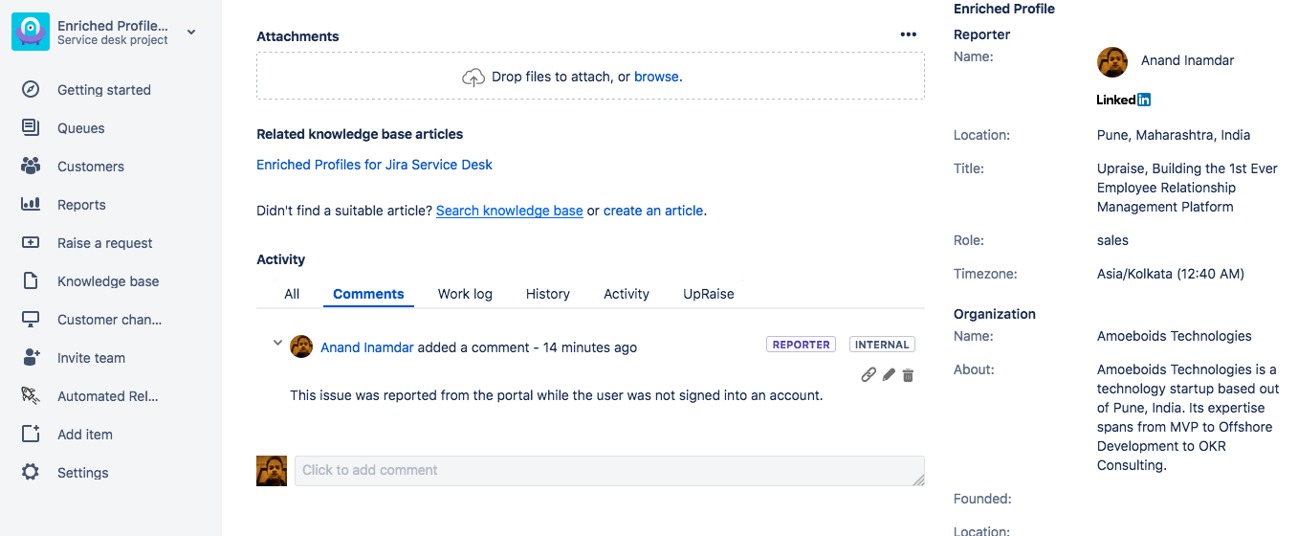Screen dimensions: 1298x536
Task: Click the comment permalink chain icon
Action: [x=869, y=375]
